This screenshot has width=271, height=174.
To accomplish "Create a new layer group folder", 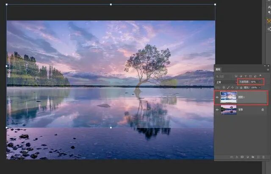I will click(253, 157).
